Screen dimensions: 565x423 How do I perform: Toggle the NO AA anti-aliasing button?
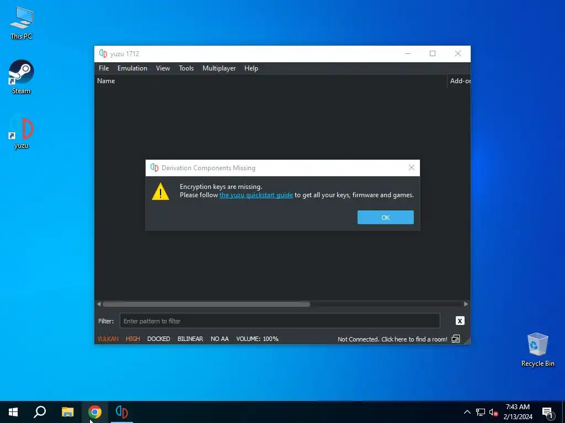point(220,339)
